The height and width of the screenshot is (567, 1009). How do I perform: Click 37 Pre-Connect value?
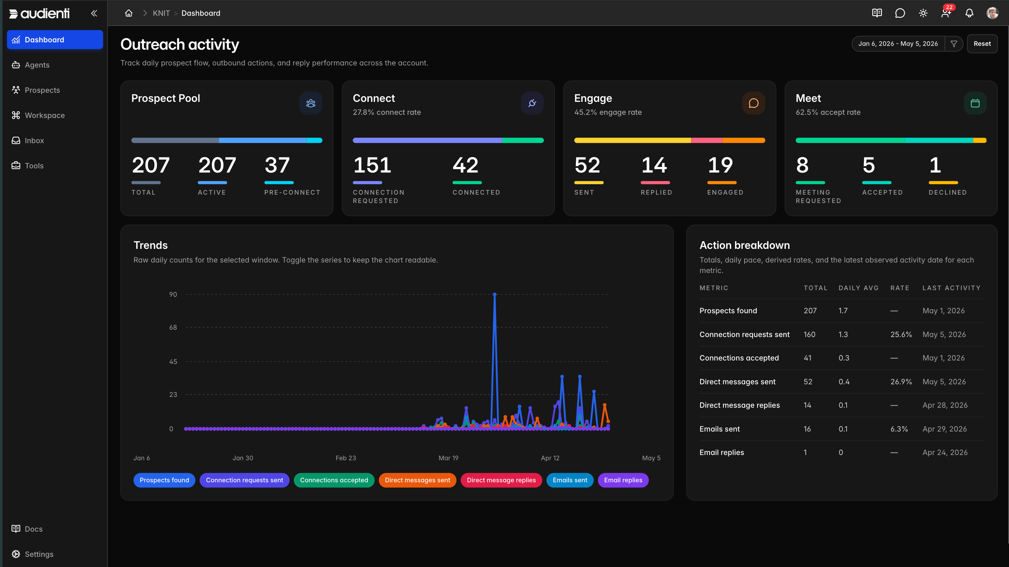point(277,165)
